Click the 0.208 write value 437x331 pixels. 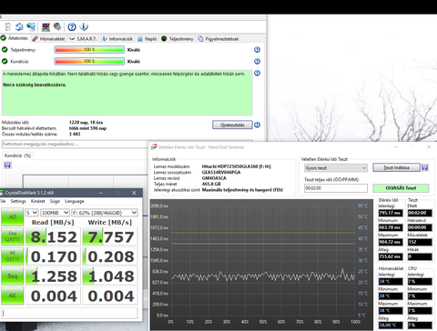[x=110, y=256]
